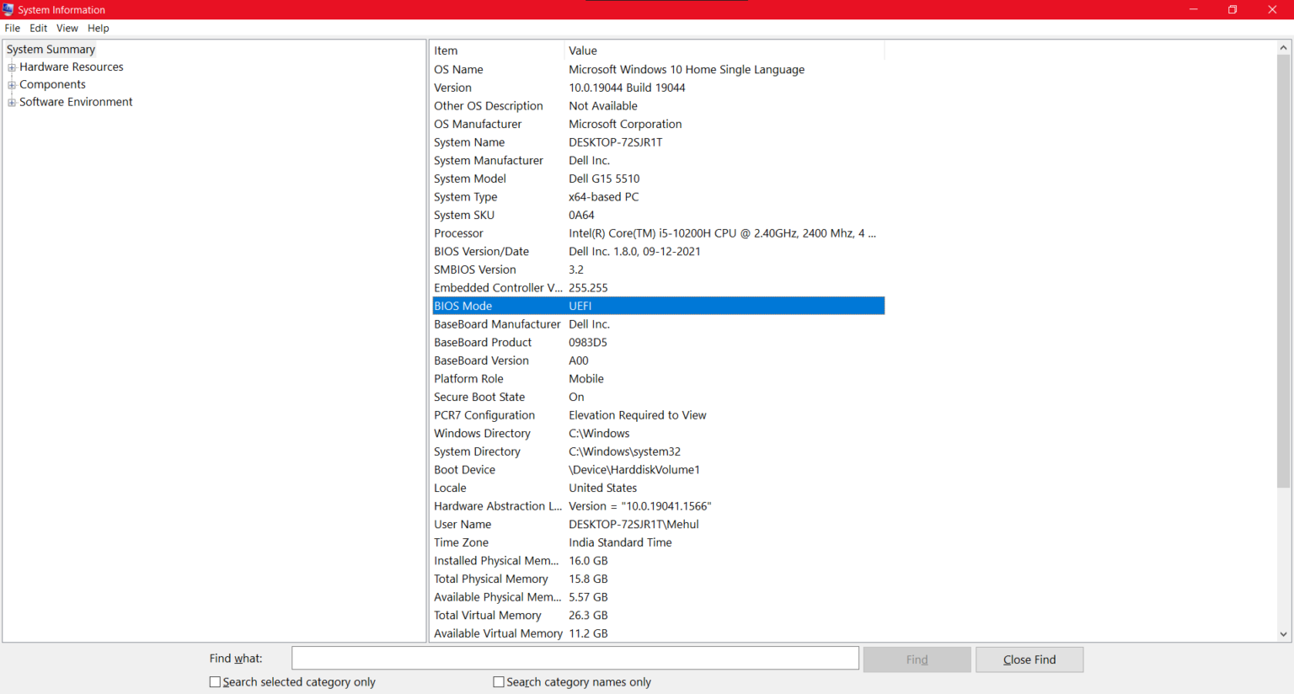Select the BaseBoard Version row
This screenshot has width=1294, height=694.
(659, 360)
